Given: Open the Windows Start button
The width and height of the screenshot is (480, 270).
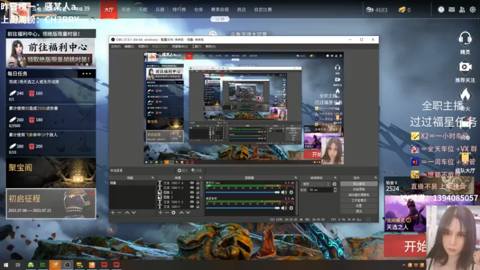Looking at the screenshot, I should [x=6, y=265].
